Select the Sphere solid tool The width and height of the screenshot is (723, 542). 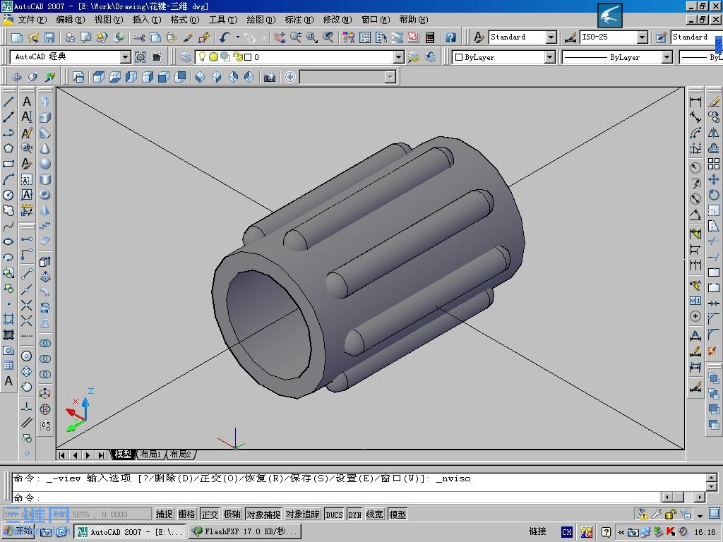click(x=44, y=164)
